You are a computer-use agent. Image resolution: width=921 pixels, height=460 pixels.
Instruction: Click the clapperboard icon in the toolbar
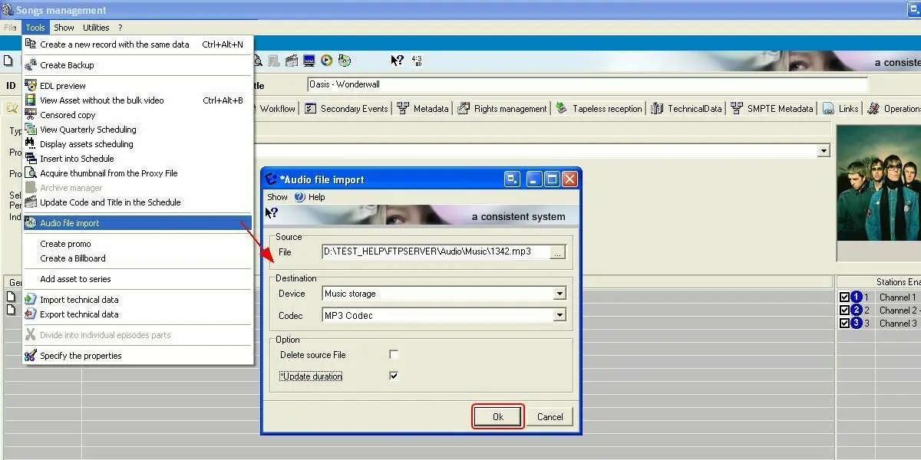coord(292,61)
